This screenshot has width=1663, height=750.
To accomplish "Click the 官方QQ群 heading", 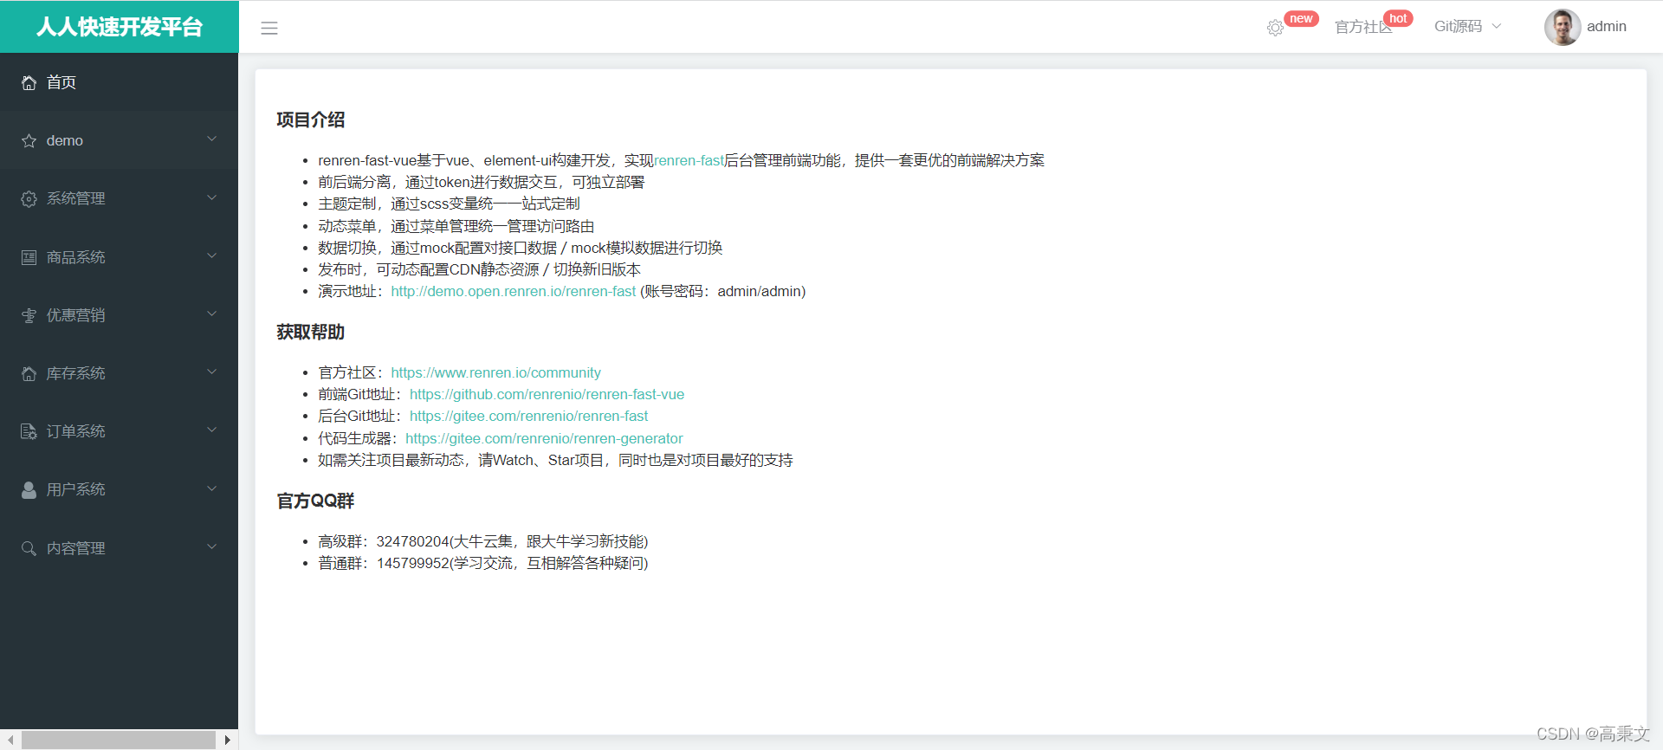I will (315, 501).
